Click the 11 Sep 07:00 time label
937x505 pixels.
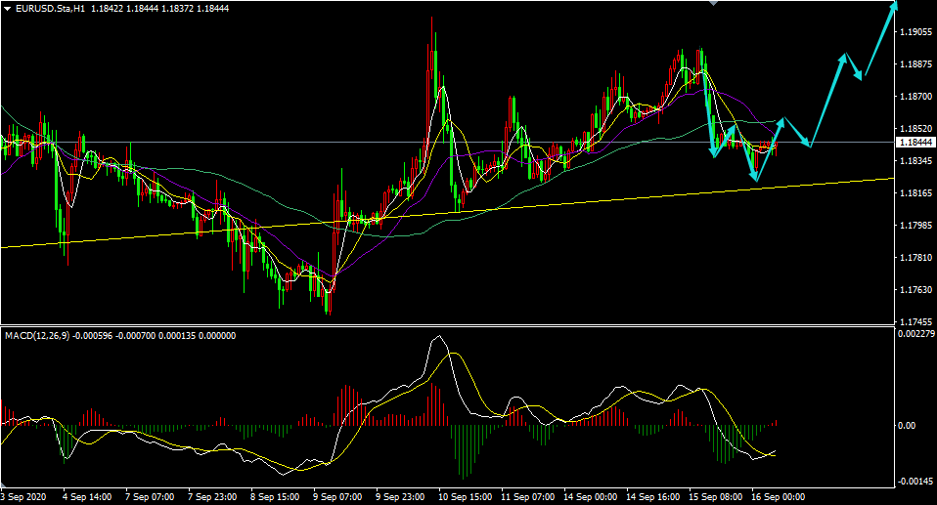click(x=527, y=496)
